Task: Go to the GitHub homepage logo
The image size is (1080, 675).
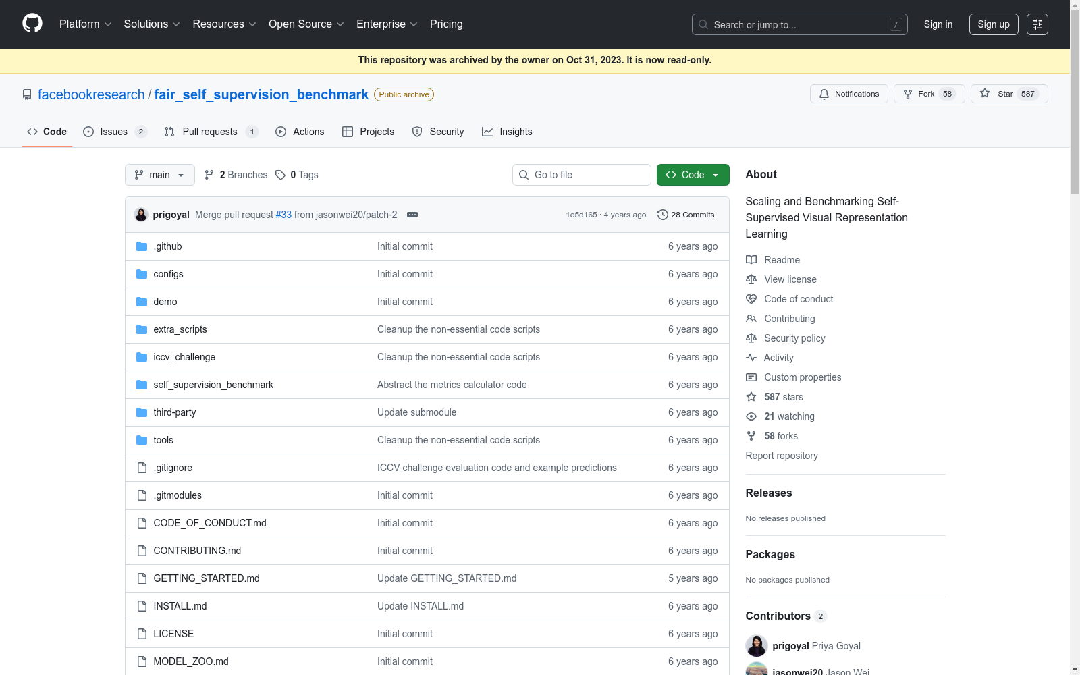Action: (x=32, y=24)
